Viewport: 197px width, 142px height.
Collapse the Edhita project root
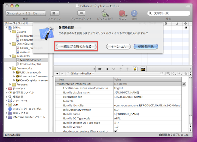coord(7,28)
